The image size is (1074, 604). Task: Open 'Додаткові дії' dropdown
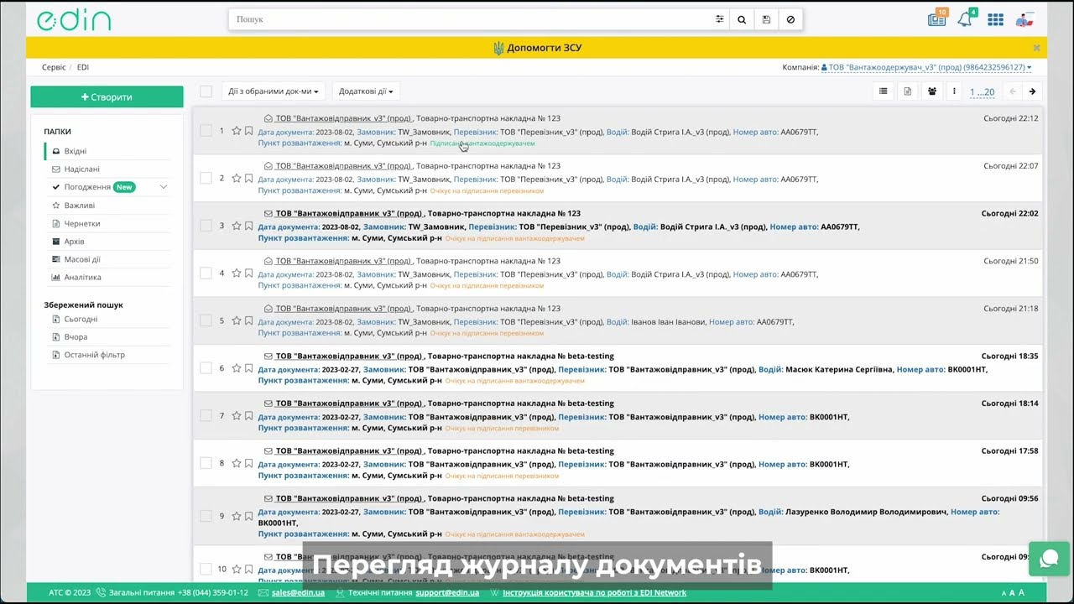366,91
